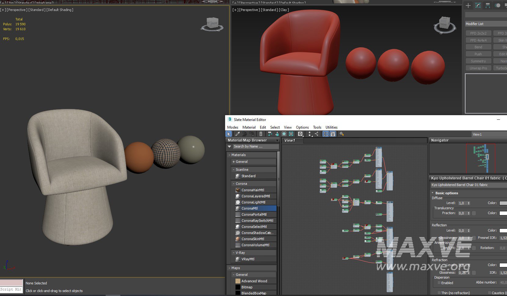
Task: Enable the Dispersion checkbox
Action: click(x=439, y=283)
